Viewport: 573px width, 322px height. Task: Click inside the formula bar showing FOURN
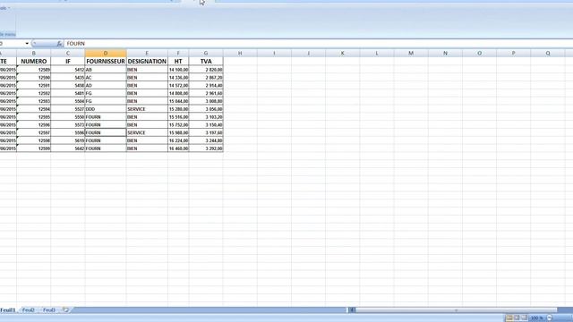318,44
